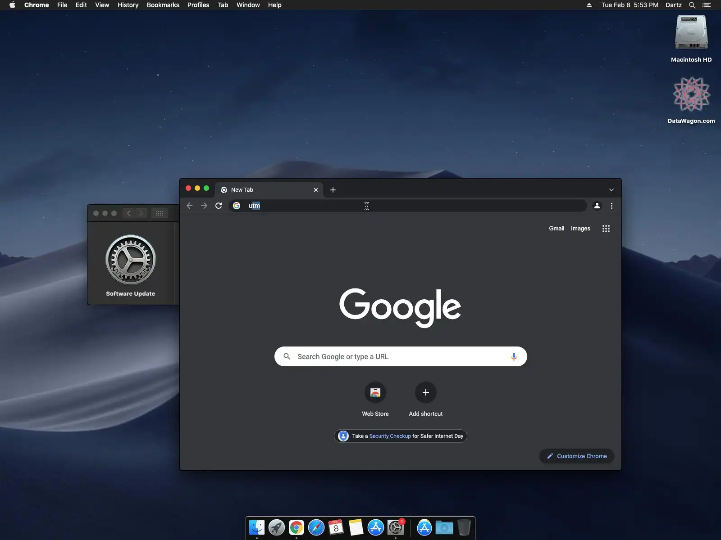Image resolution: width=721 pixels, height=540 pixels.
Task: Open the Apple menu
Action: (x=12, y=5)
